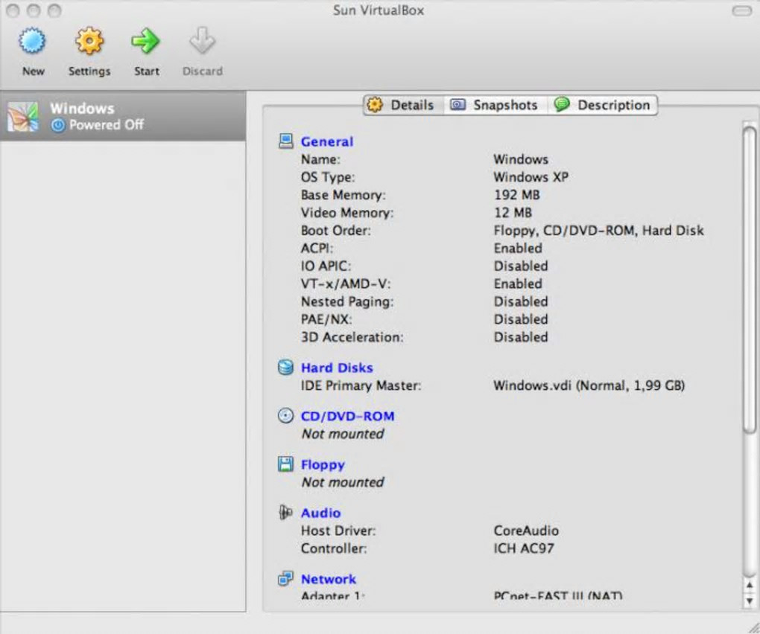The image size is (760, 634).
Task: Switch to the Details tab
Action: point(403,105)
